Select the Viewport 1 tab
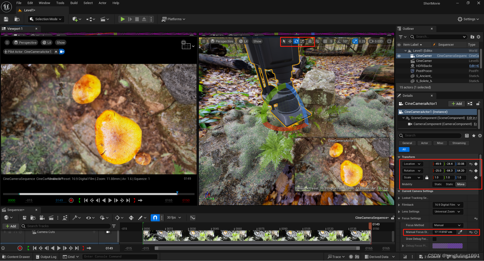The image size is (484, 261). click(x=15, y=29)
